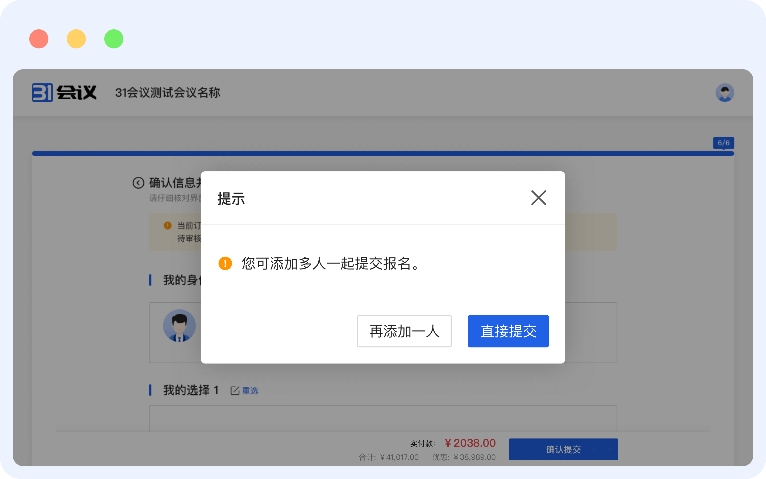
Task: Click 6/6 progress step badge
Action: click(723, 143)
